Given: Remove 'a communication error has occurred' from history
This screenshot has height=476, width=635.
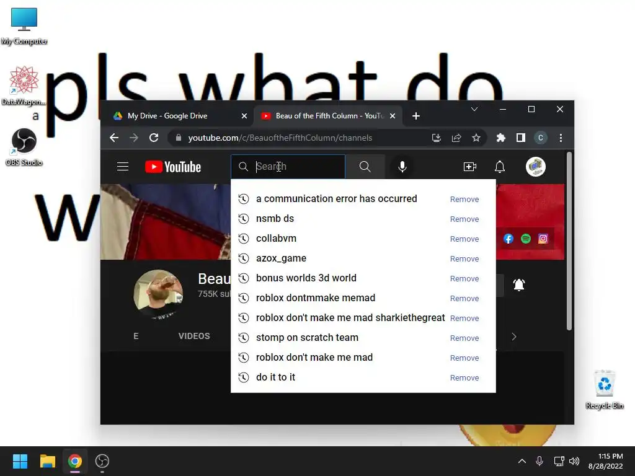Looking at the screenshot, I should point(464,199).
